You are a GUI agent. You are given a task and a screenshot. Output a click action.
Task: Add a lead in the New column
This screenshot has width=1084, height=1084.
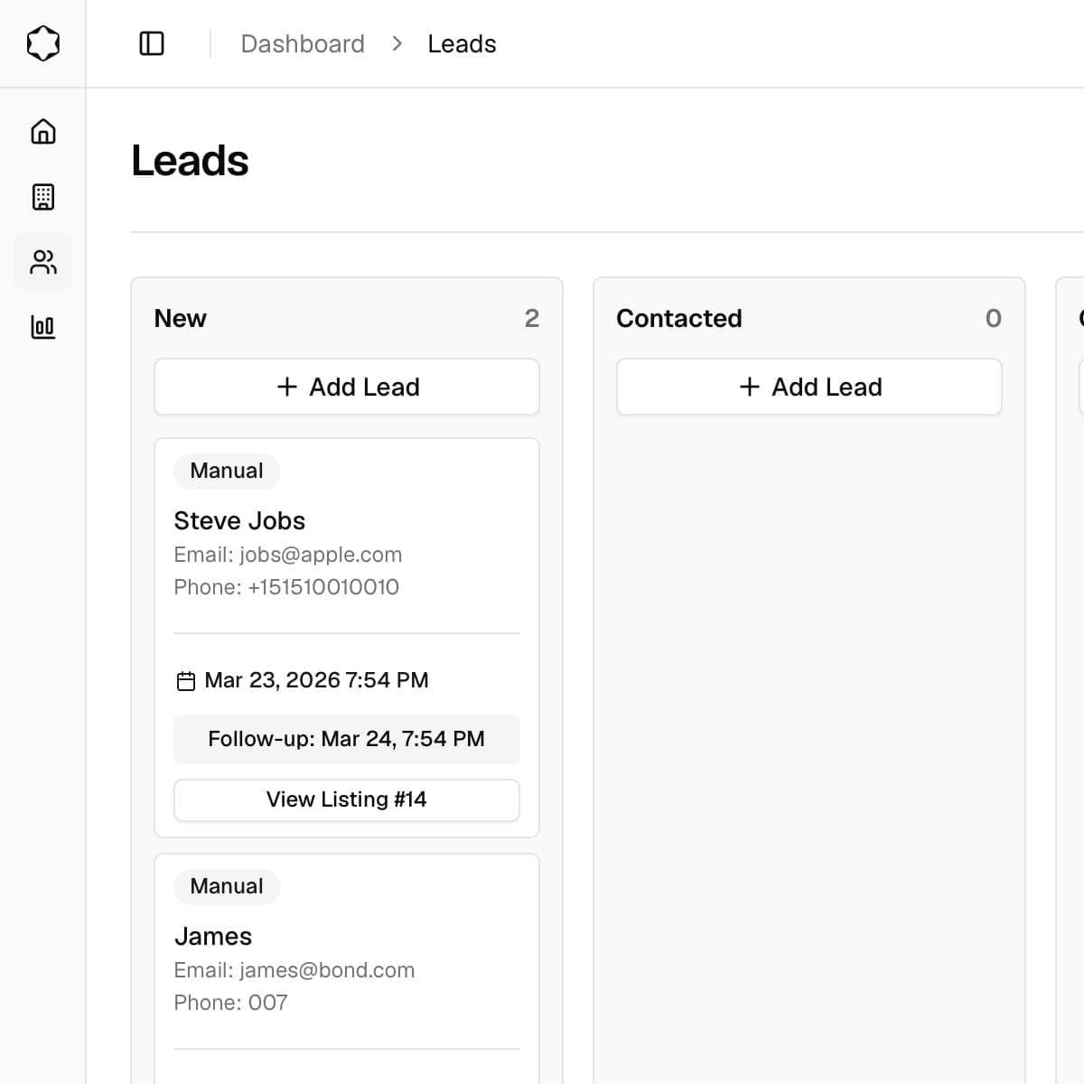click(347, 387)
